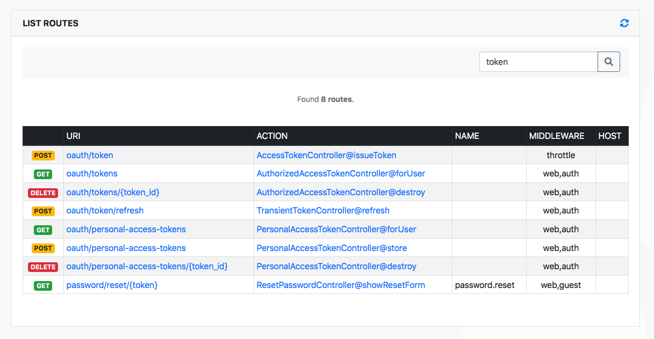Focus the search field containing 'token'
Image resolution: width=654 pixels, height=339 pixels.
[x=538, y=62]
